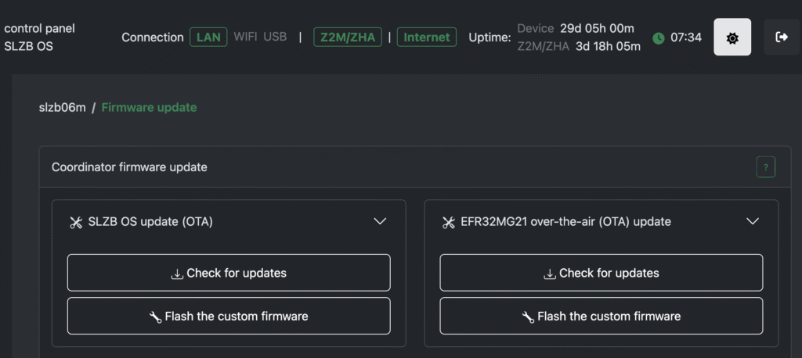Screen dimensions: 802x358
Task: Flash the custom firmware for EFR32MG21
Action: [x=601, y=316]
